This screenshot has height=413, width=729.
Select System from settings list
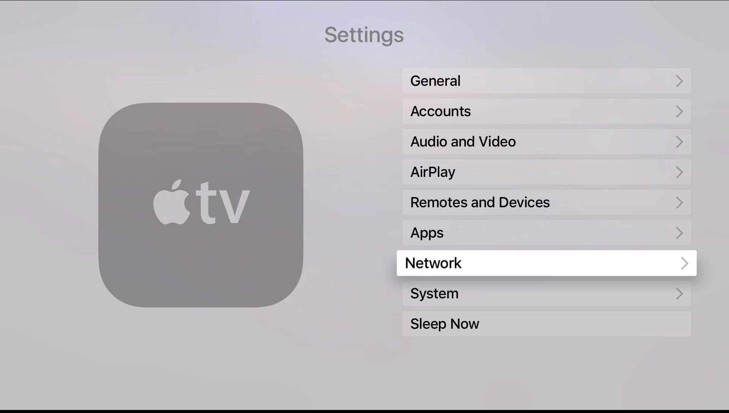tap(546, 293)
